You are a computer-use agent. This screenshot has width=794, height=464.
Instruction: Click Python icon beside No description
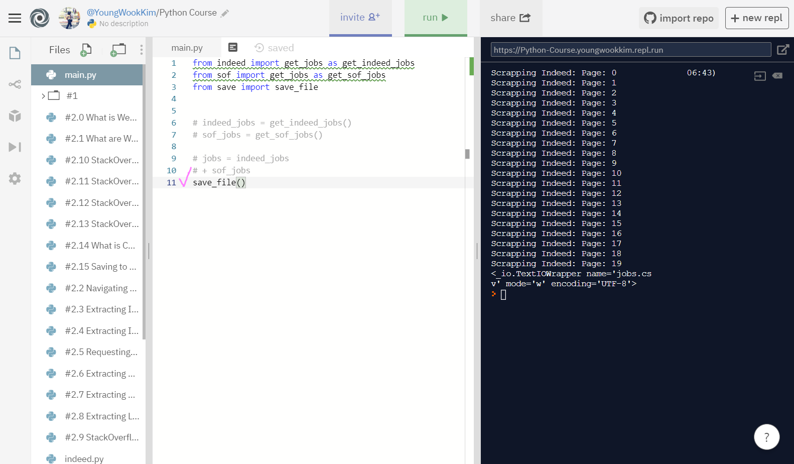pos(92,24)
